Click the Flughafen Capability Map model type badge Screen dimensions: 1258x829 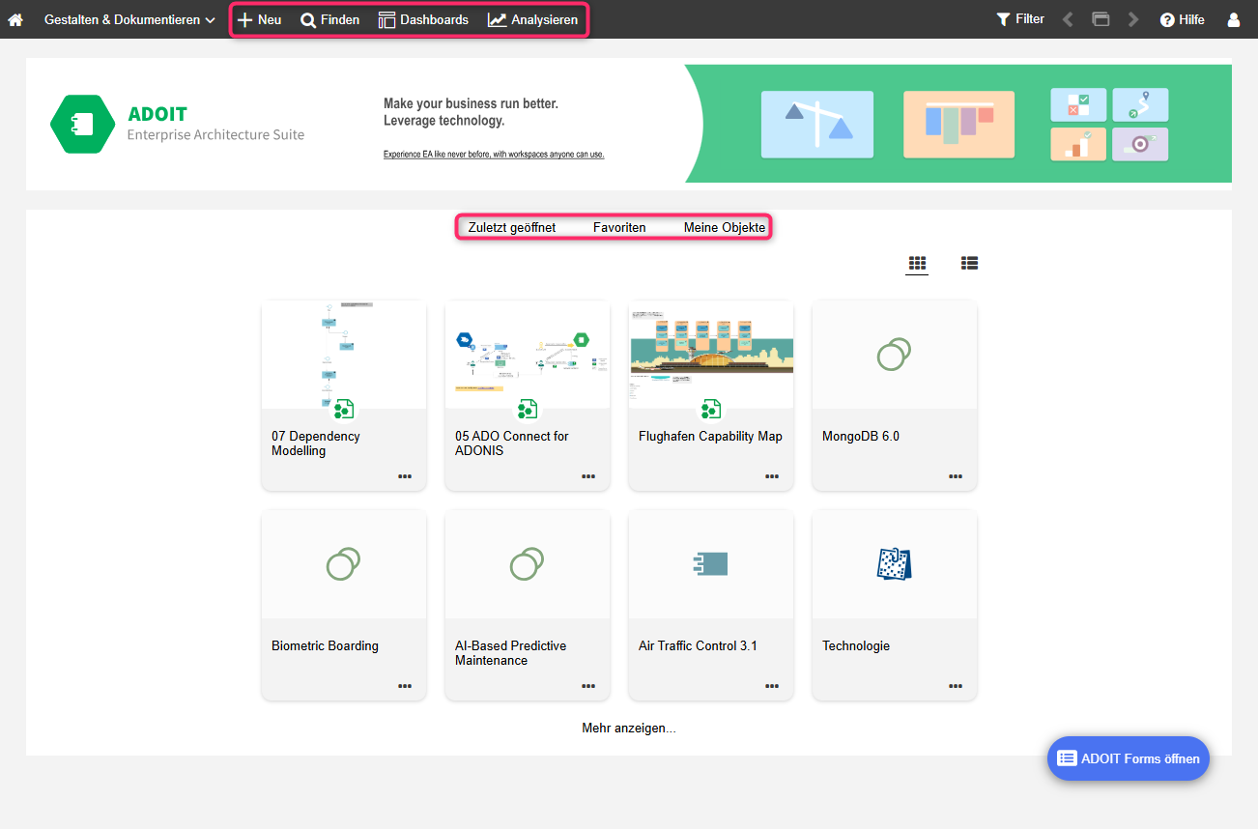point(711,410)
